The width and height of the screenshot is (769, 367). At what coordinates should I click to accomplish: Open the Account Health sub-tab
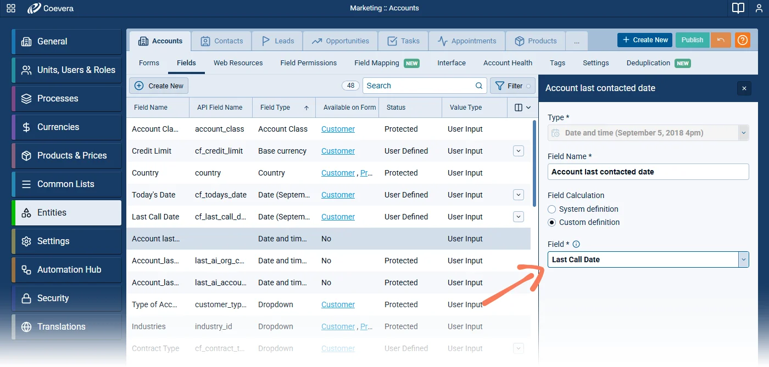tap(508, 63)
